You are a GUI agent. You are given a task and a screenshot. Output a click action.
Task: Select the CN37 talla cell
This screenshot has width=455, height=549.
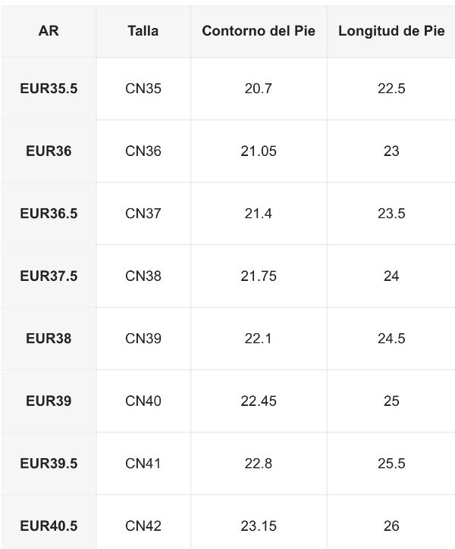tap(143, 214)
